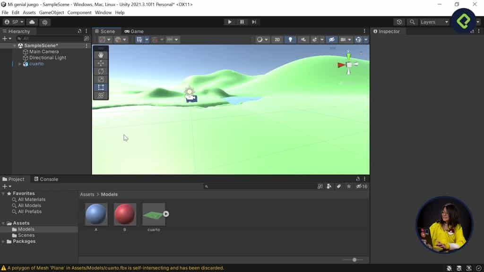Select the Move tool
Screen dimensions: 484x272
click(100, 63)
